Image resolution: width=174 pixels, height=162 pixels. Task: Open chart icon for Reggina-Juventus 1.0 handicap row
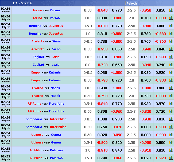coord(171,34)
